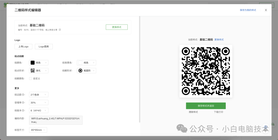Click 下载打印 link
Screen dimensions: 278x140
pyautogui.click(x=219, y=112)
